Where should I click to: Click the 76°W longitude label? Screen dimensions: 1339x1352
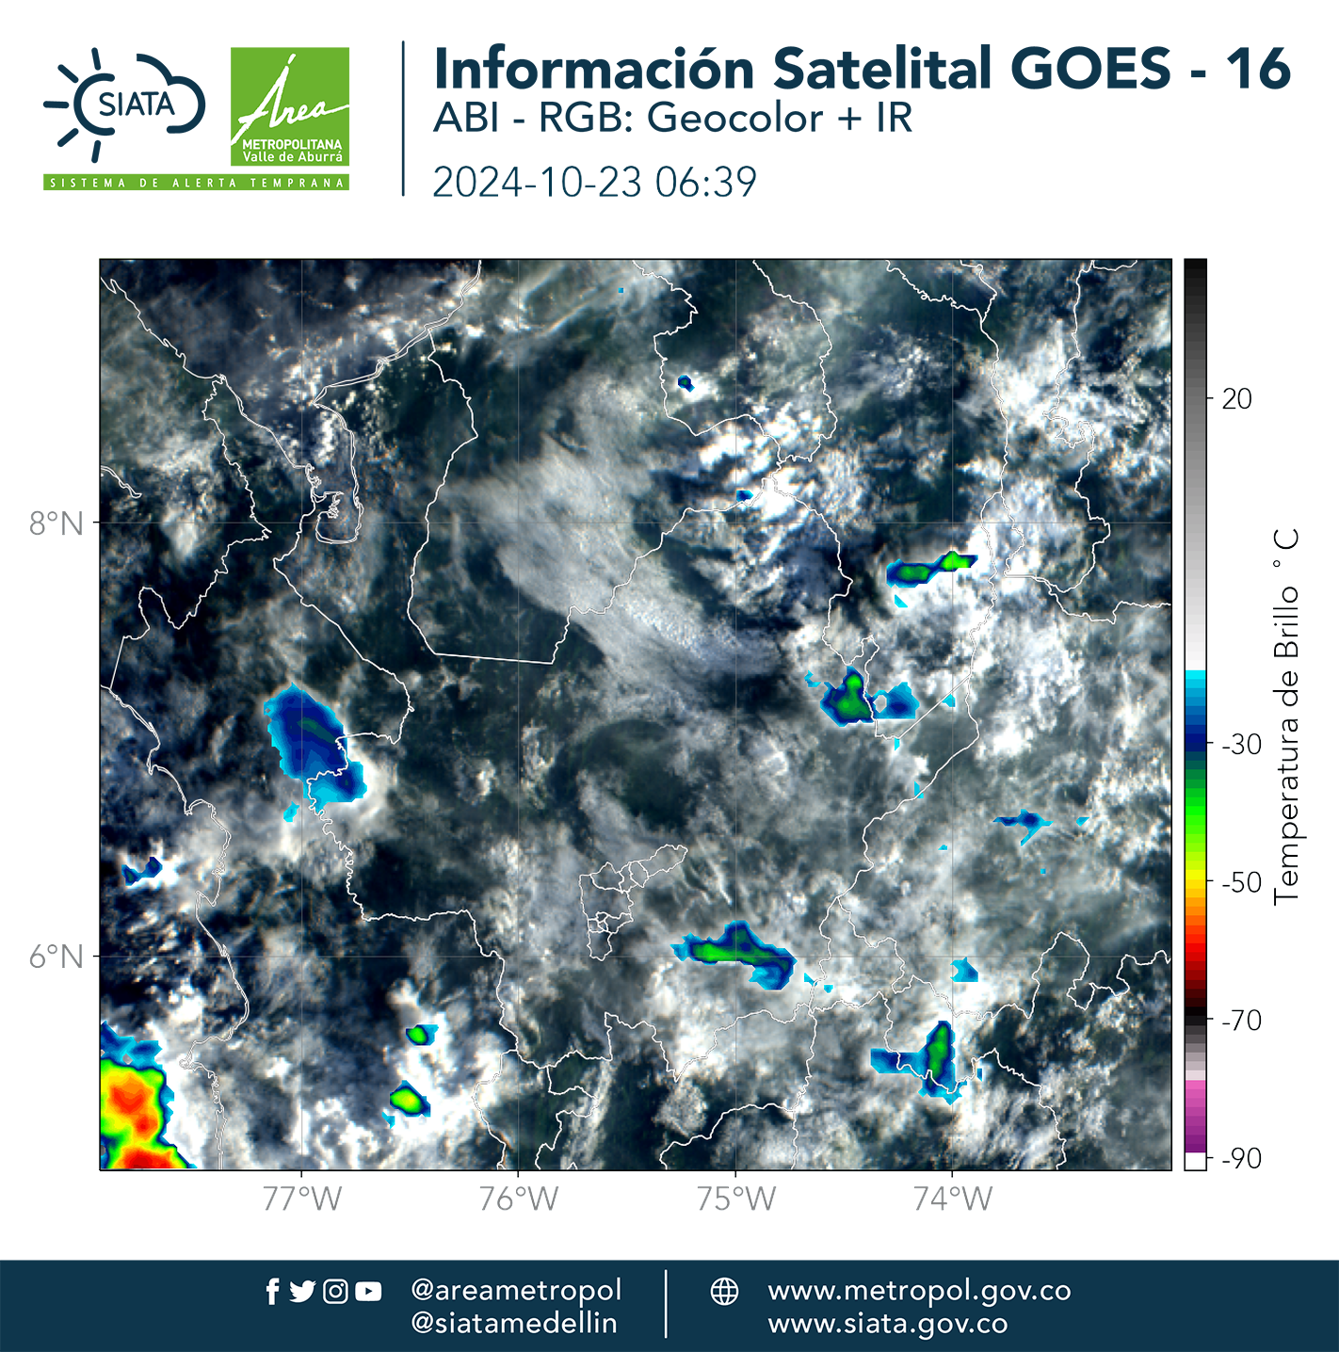click(x=519, y=1199)
